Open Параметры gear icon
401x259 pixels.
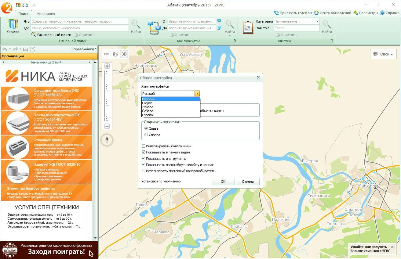355,13
